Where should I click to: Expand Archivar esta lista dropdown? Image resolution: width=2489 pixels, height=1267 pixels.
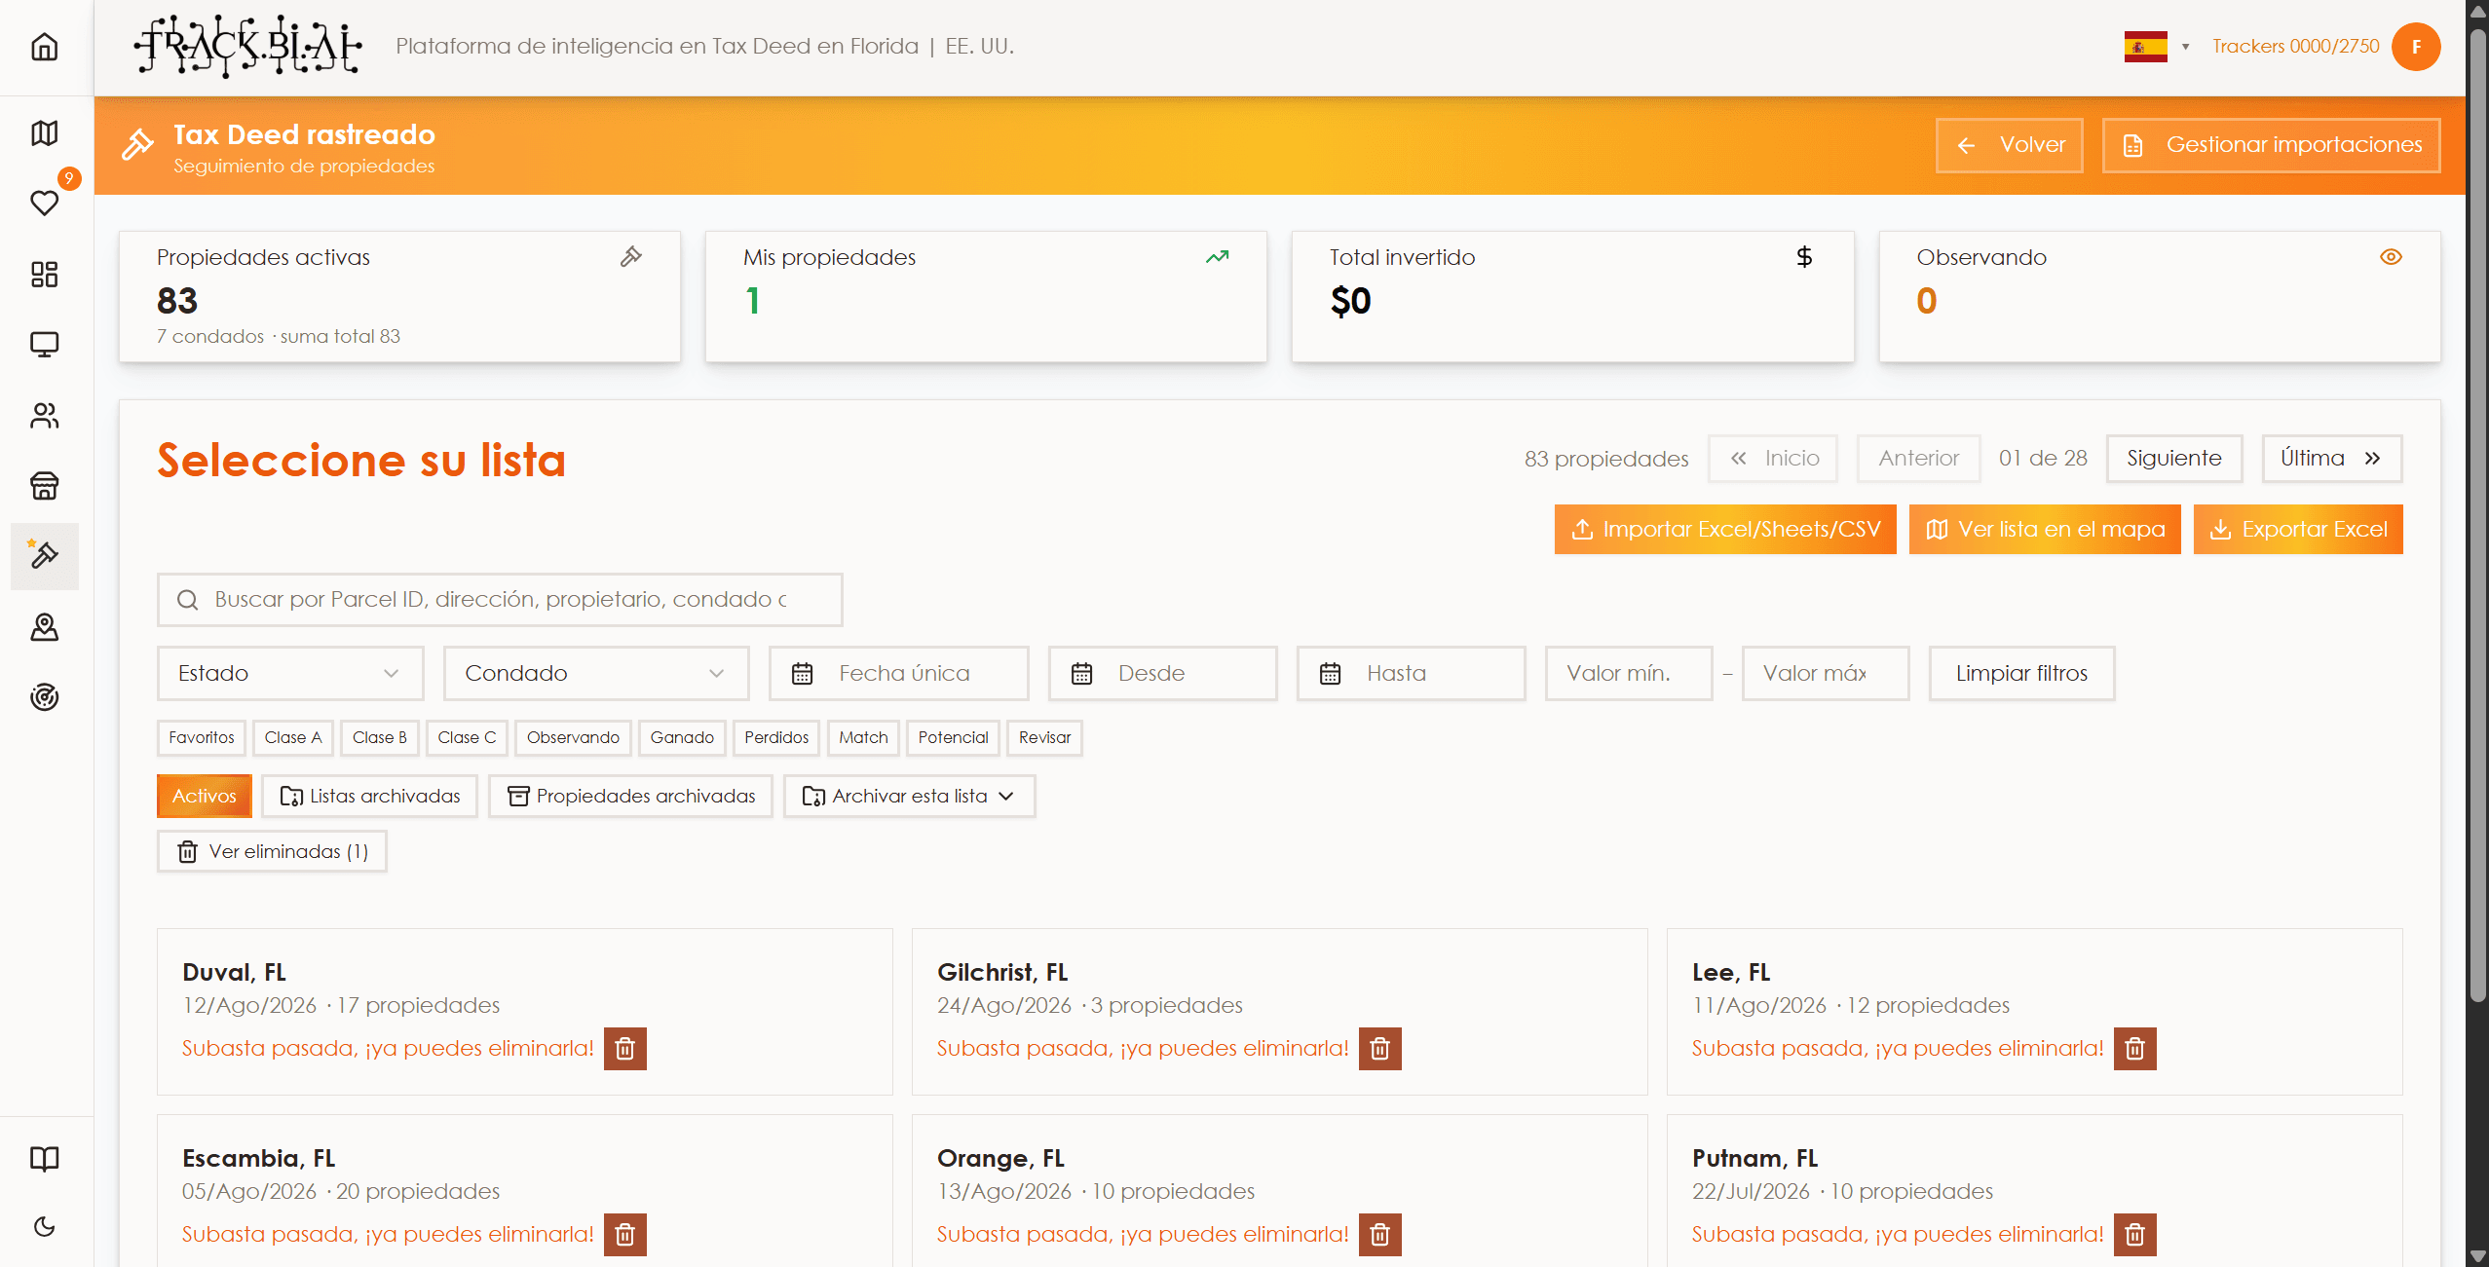909,797
